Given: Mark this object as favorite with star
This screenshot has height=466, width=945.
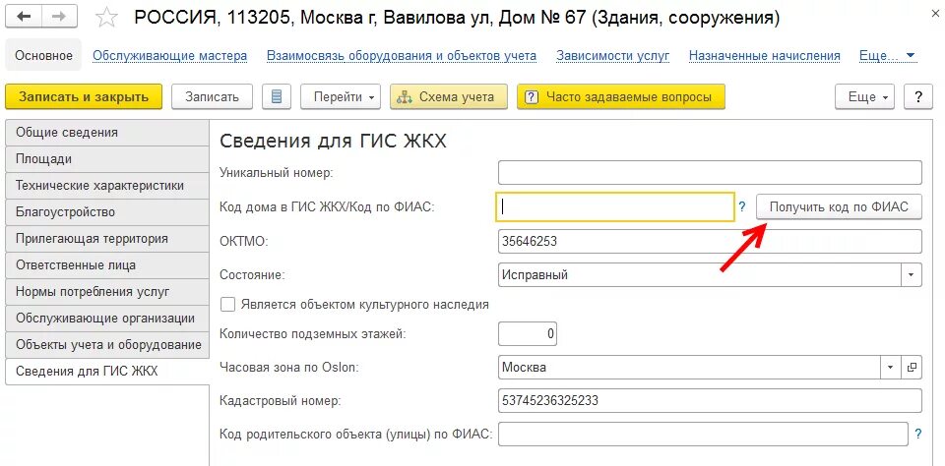Looking at the screenshot, I should point(108,18).
